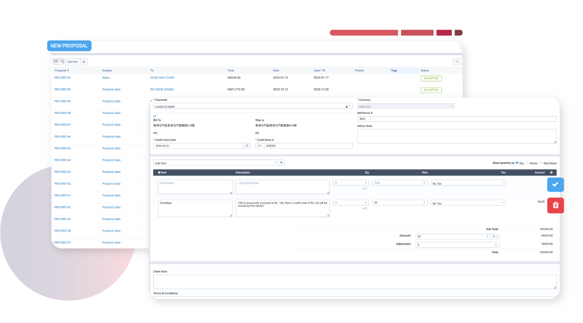Sort the table by Status column header

pyautogui.click(x=425, y=70)
